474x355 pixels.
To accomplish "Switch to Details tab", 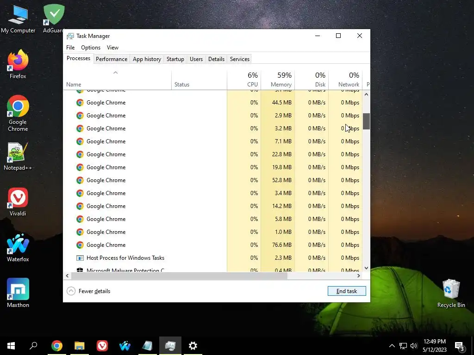I will (217, 59).
